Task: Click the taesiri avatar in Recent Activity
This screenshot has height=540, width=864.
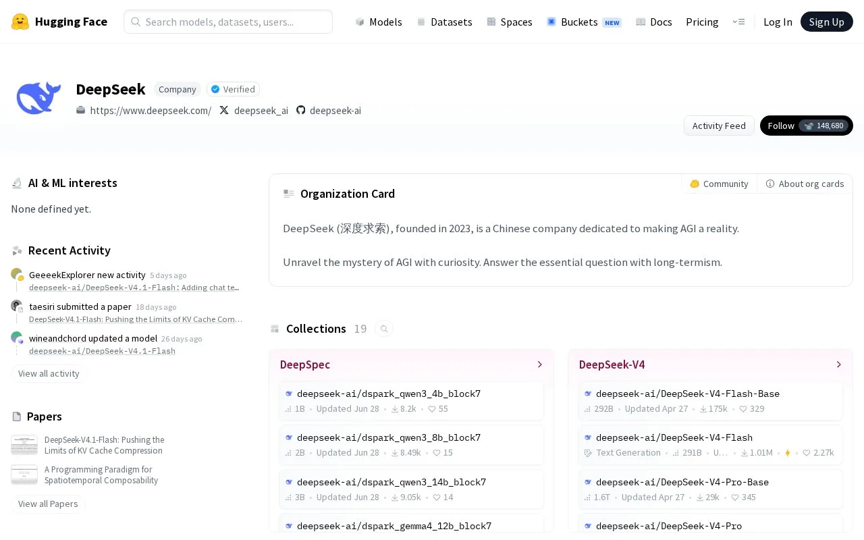Action: point(17,306)
